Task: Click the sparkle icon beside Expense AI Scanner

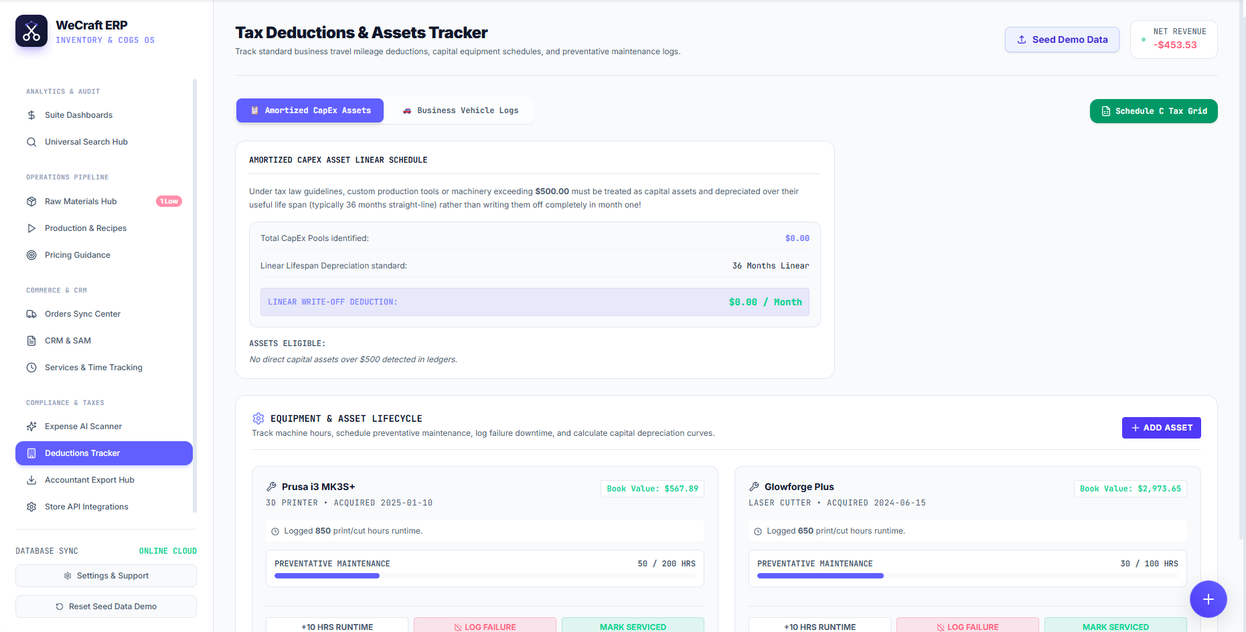Action: 31,426
